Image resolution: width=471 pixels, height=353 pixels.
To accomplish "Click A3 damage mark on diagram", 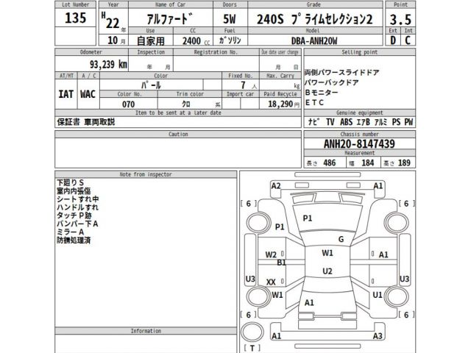I will [x=378, y=336].
